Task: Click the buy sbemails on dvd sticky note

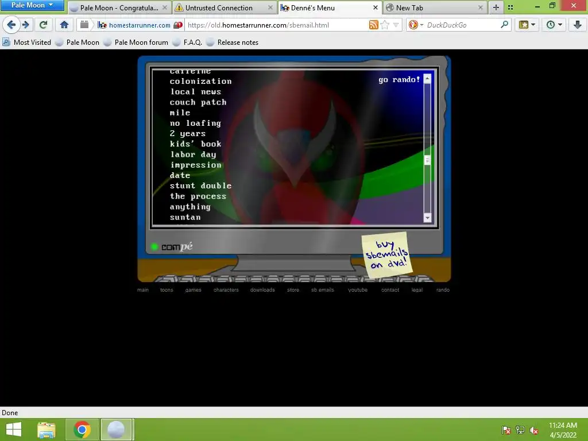Action: click(386, 255)
